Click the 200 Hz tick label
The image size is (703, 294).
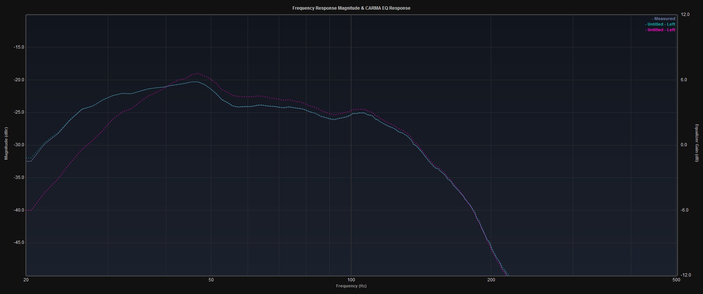click(x=491, y=280)
